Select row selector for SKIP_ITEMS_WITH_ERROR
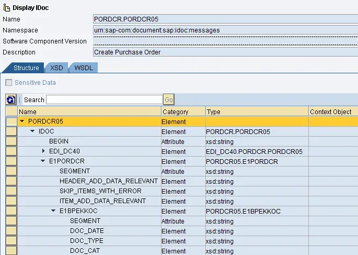Viewport: 358px width, 255px height. point(11,191)
